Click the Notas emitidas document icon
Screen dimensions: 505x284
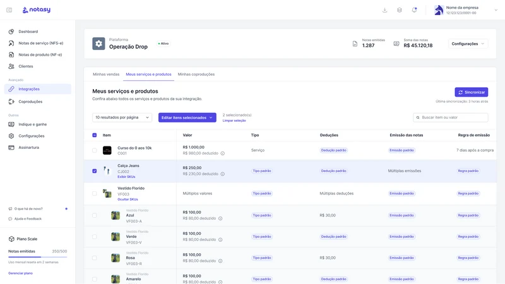(355, 44)
